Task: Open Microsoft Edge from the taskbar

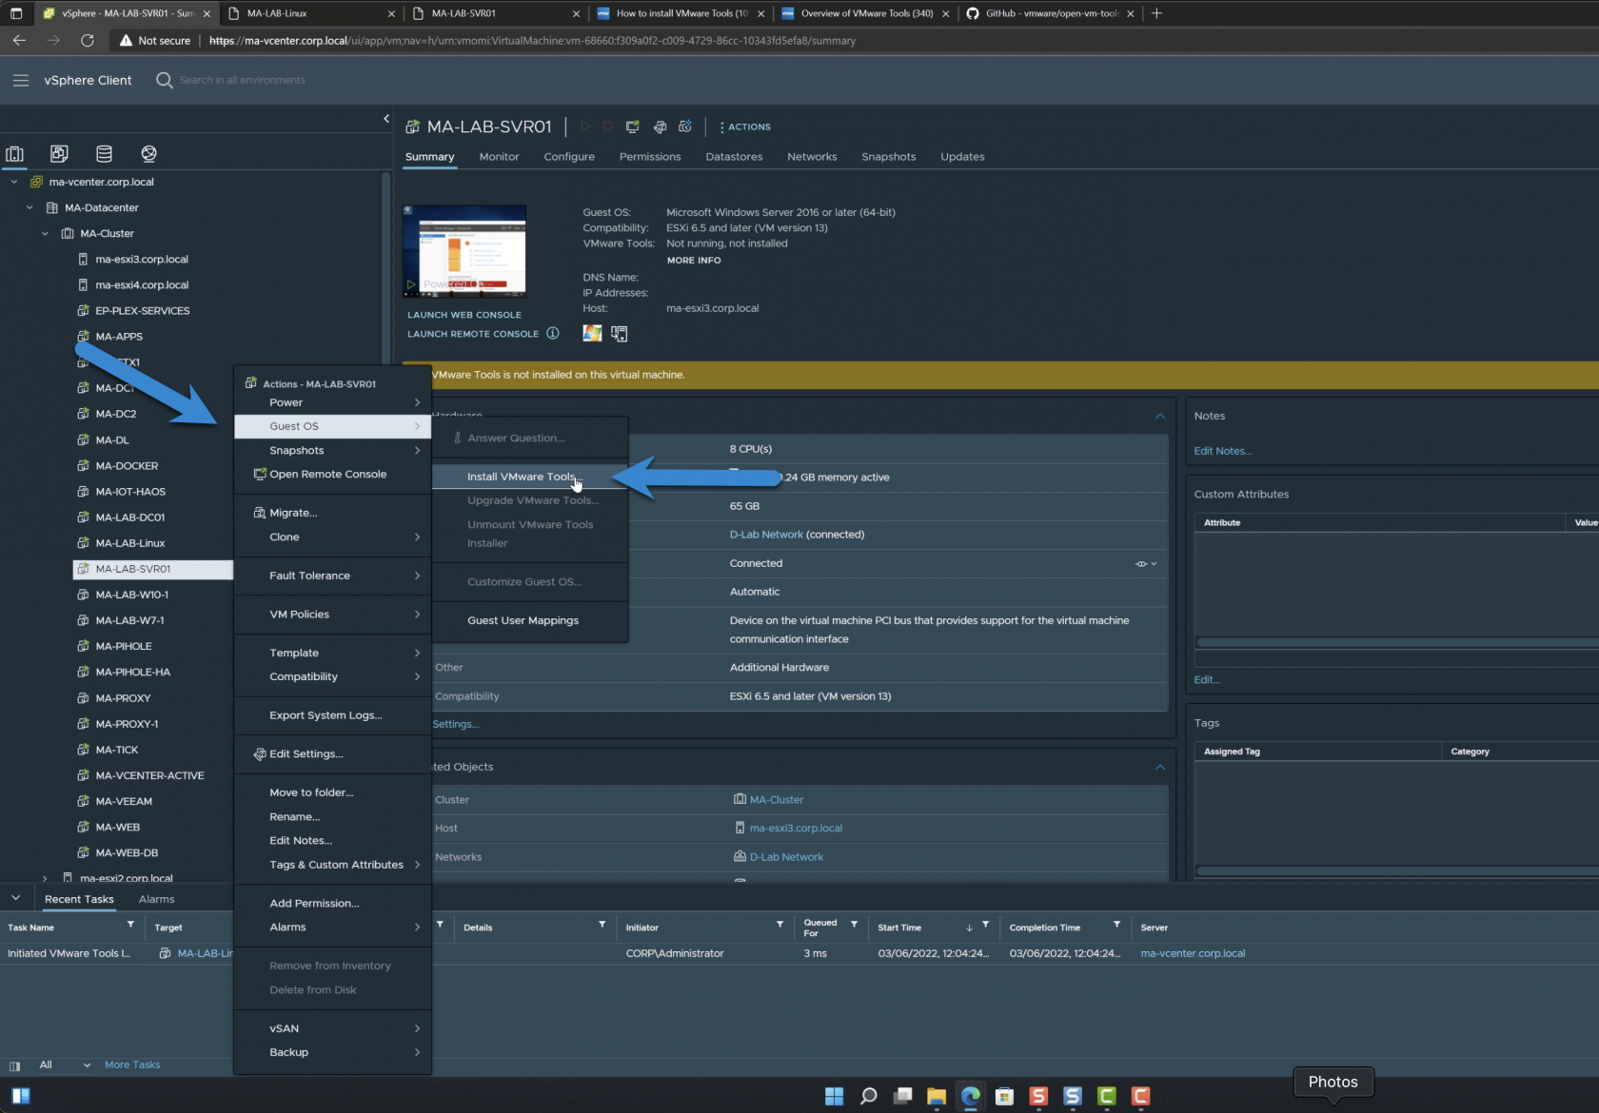Action: (970, 1096)
